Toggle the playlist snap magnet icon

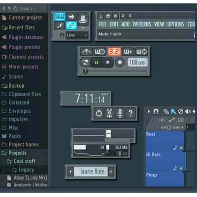click(x=156, y=112)
